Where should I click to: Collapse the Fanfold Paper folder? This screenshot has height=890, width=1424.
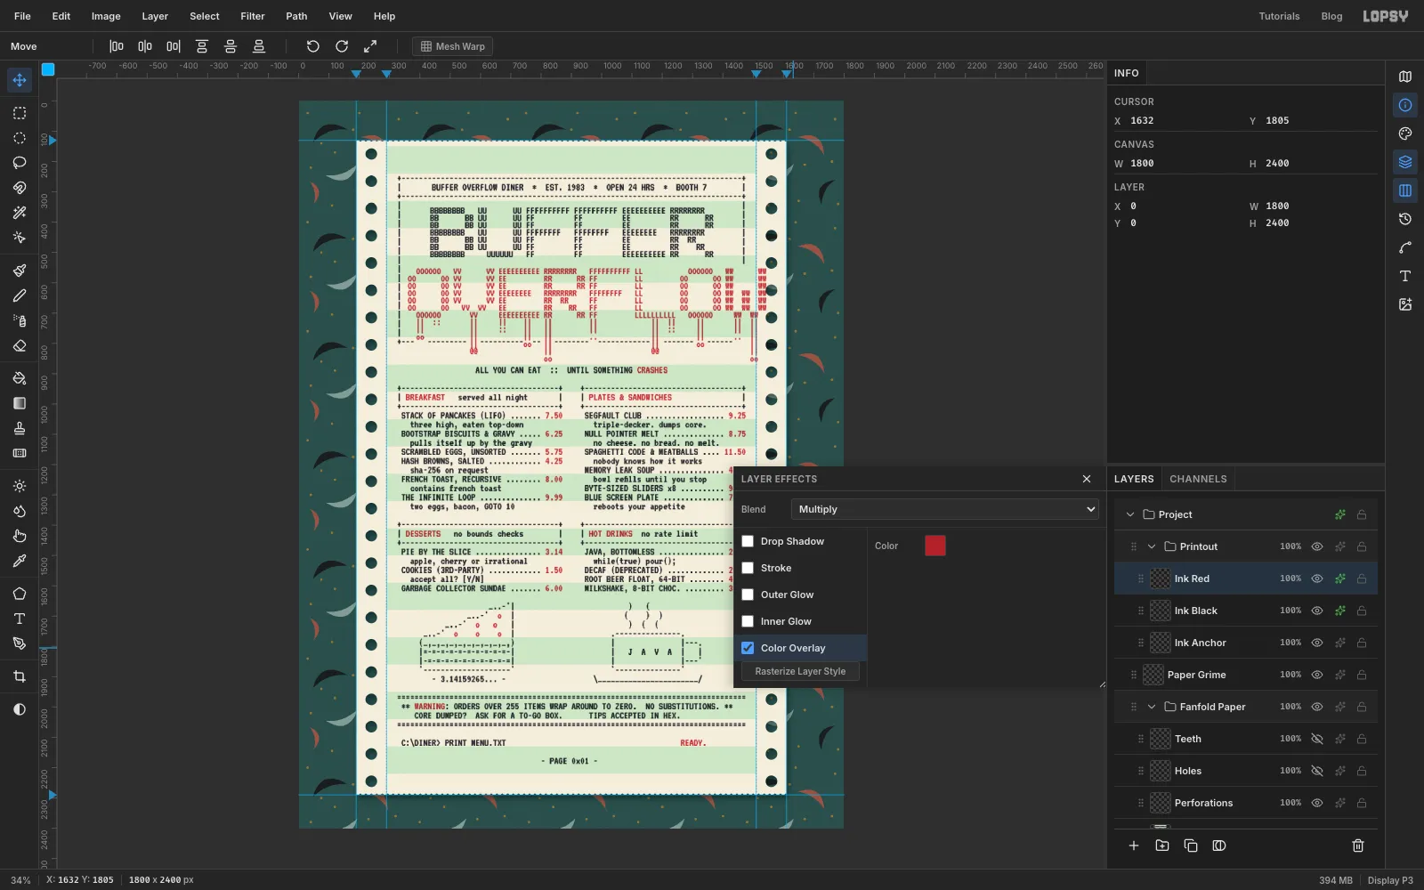pyautogui.click(x=1152, y=707)
